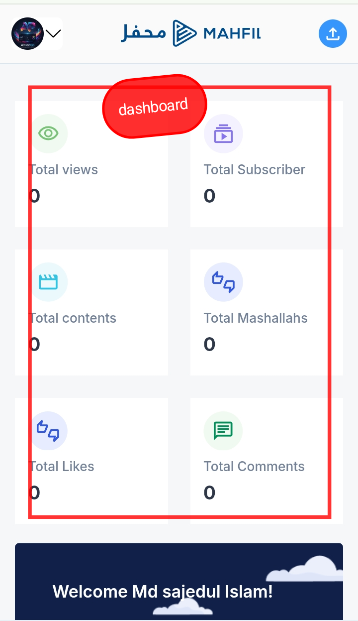The image size is (358, 621).
Task: Click the Welcome Md sajedul Islam banner
Action: tap(163, 592)
